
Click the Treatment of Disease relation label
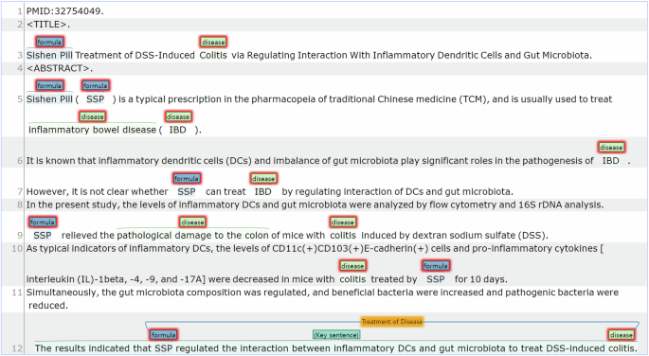click(x=391, y=321)
